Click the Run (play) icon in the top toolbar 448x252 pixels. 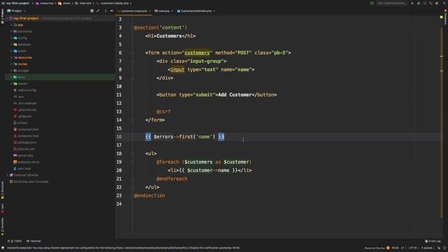click(412, 3)
